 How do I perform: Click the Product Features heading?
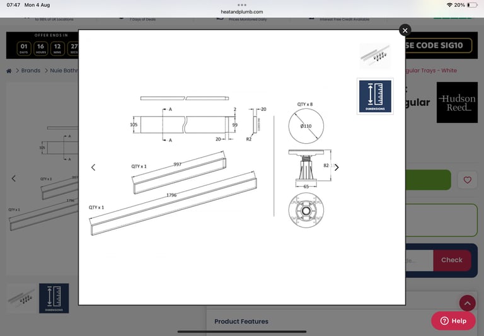(241, 322)
